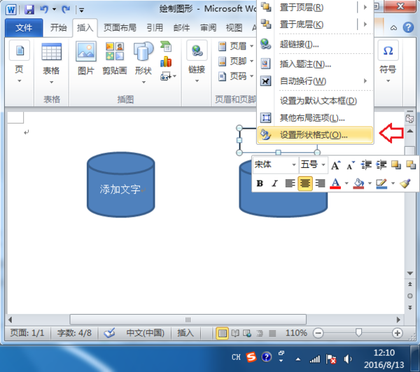This screenshot has width=420, height=372.
Task: Switch to Web Layout view
Action: point(247,334)
